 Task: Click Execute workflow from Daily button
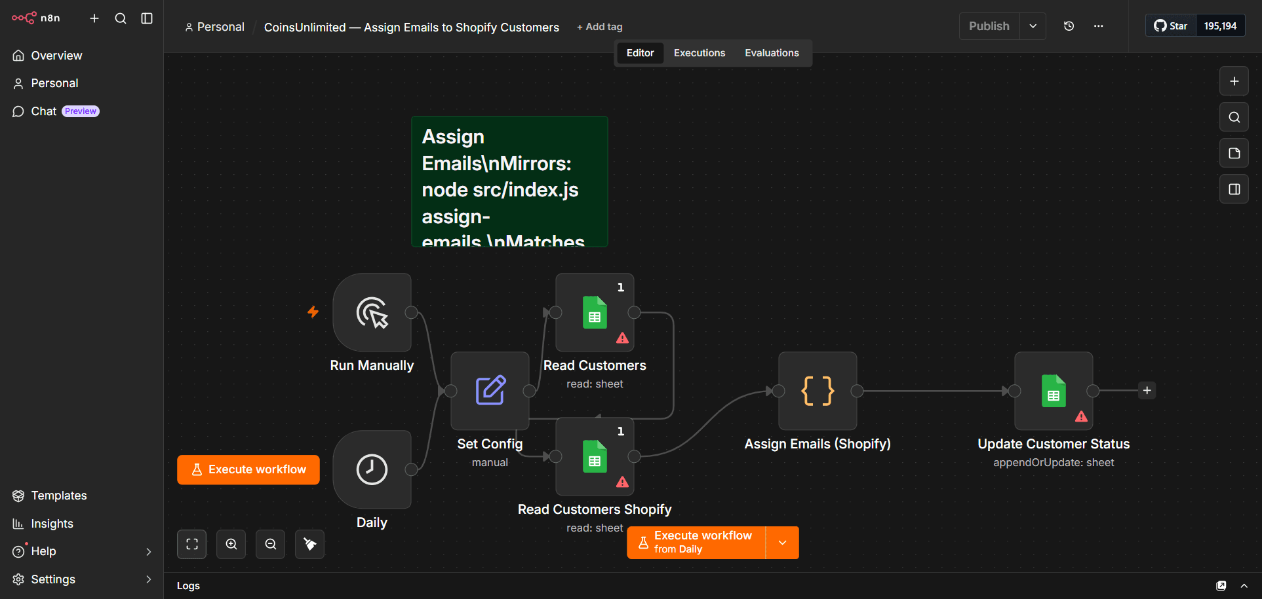coord(696,542)
